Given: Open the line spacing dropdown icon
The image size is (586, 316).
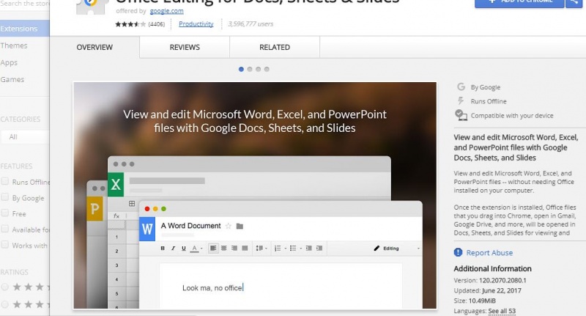Looking at the screenshot, I should click(x=262, y=249).
